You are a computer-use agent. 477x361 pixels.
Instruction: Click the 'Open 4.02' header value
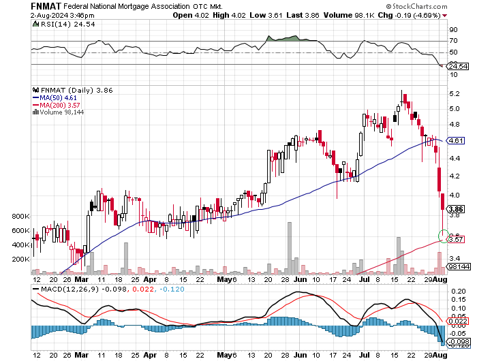coord(191,15)
